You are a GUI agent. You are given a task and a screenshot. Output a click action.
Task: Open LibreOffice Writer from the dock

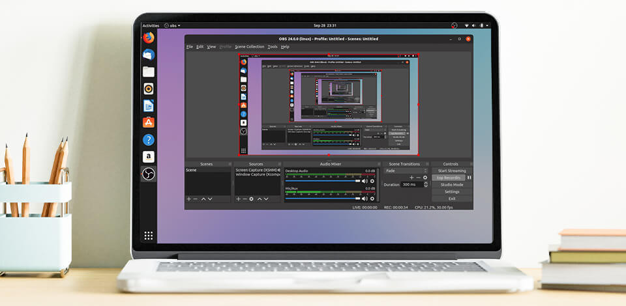(x=149, y=105)
